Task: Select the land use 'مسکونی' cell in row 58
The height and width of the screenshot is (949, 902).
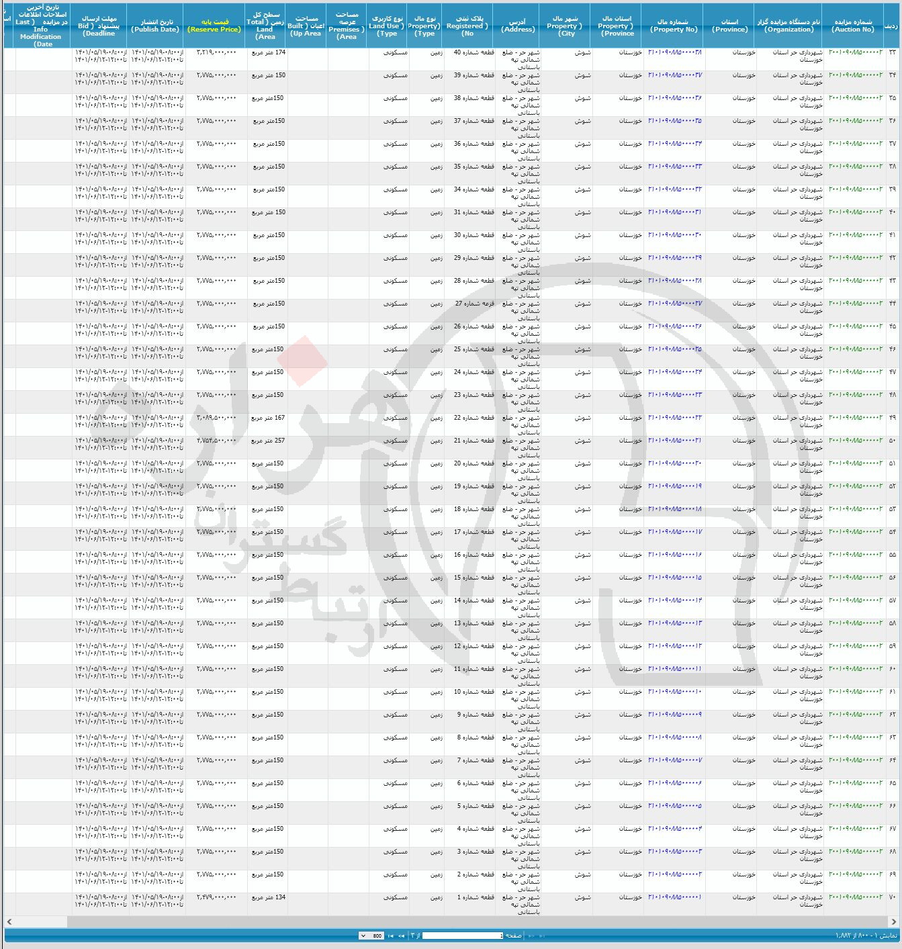Action: 388,631
